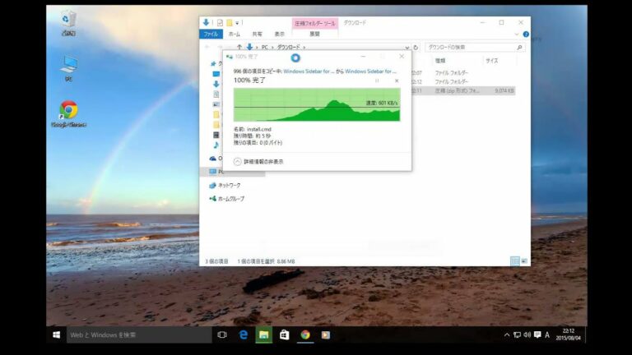Click the up arrow navigation button
632x355 pixels.
tap(239, 48)
